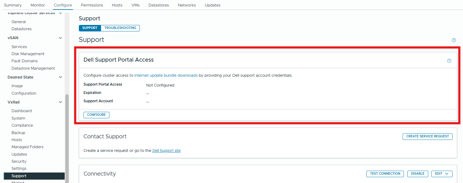Screen dimensions: 463x183
Task: Go to the Hosts tab
Action: click(x=117, y=5)
